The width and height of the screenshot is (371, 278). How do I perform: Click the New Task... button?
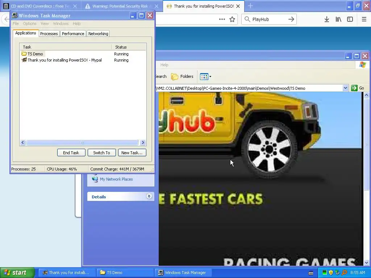132,153
